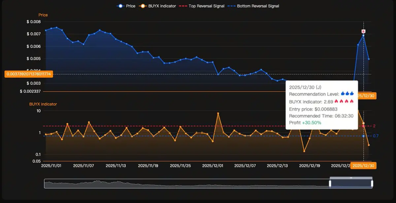The height and width of the screenshot is (203, 396).
Task: Select the 2025/12/07 x-axis date
Action: (x=245, y=165)
